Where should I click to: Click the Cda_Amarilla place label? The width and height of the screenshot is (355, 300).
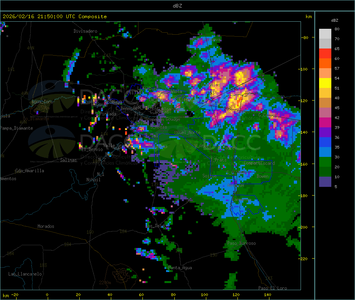click(x=30, y=171)
